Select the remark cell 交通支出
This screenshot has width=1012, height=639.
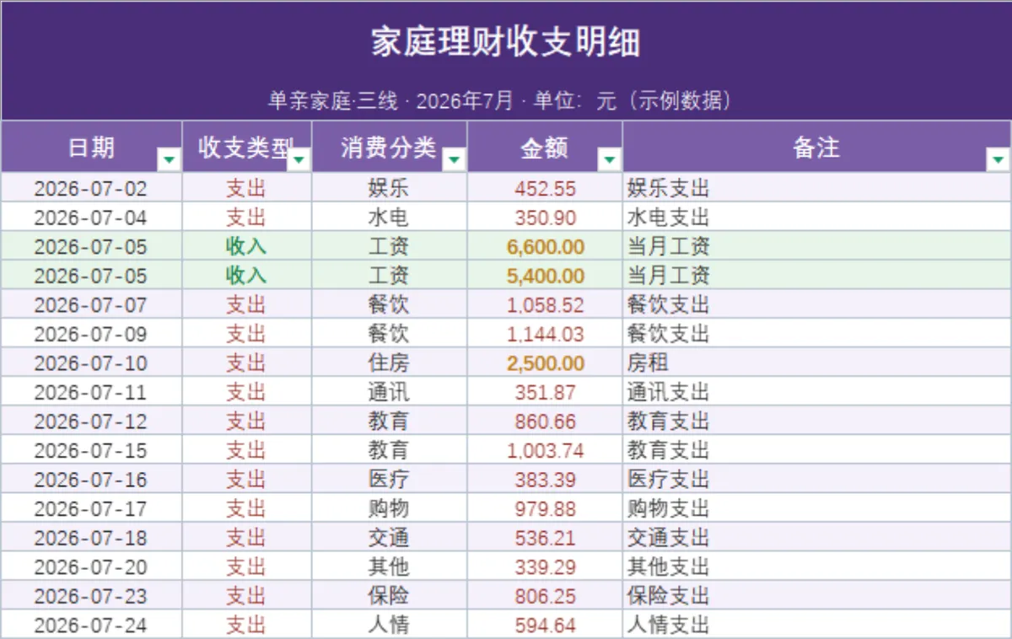click(x=816, y=537)
